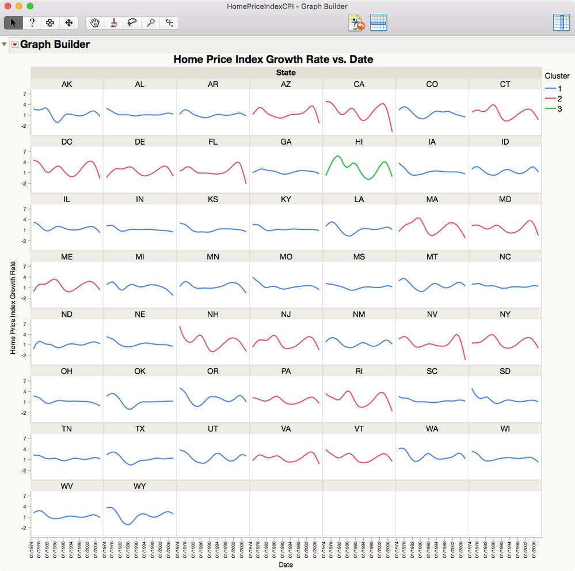Click the Cluster 3 green legend line

550,109
